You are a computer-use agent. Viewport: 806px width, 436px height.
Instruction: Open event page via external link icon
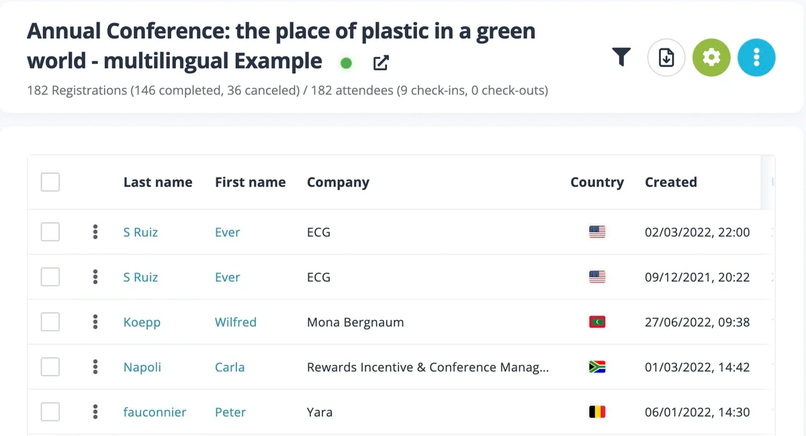pos(381,63)
